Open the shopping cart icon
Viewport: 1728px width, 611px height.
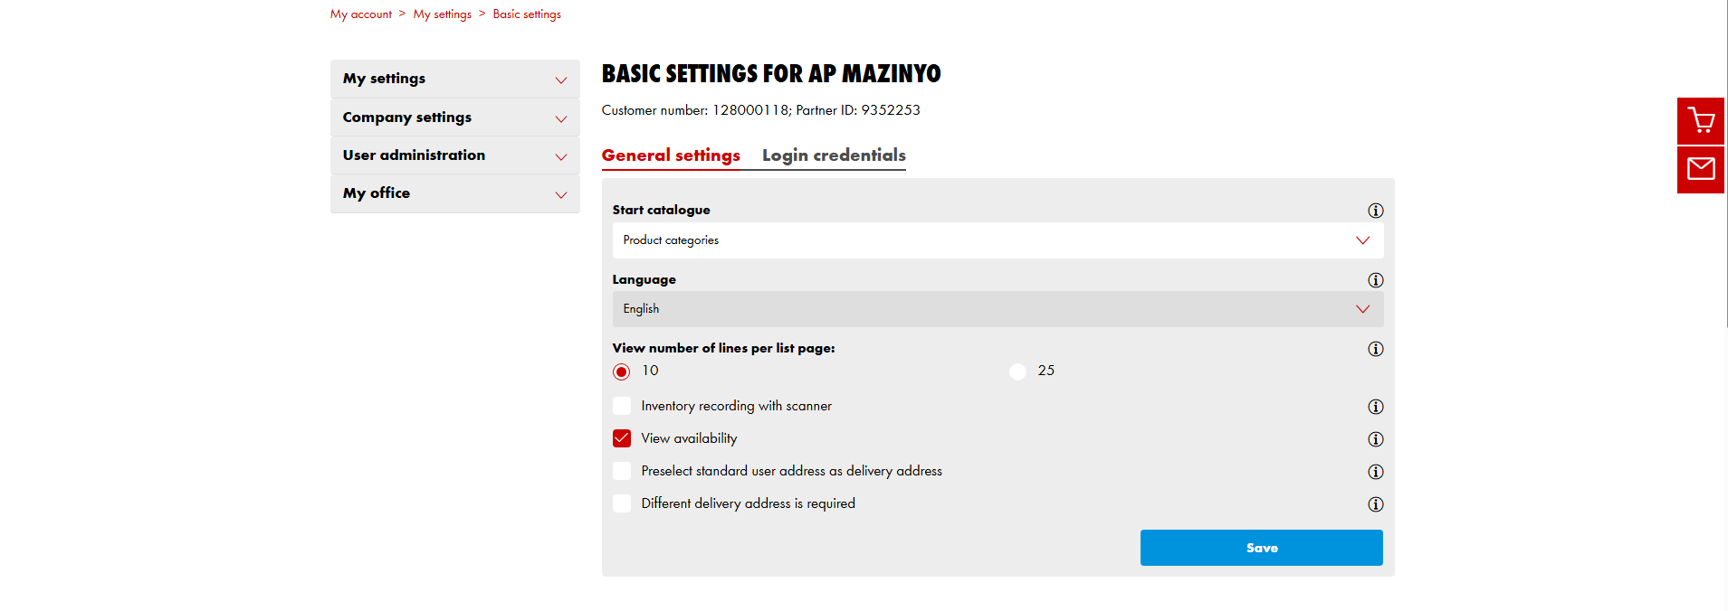1700,121
